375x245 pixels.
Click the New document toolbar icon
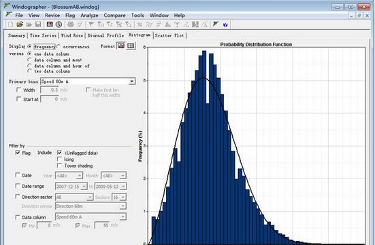pyautogui.click(x=10, y=24)
